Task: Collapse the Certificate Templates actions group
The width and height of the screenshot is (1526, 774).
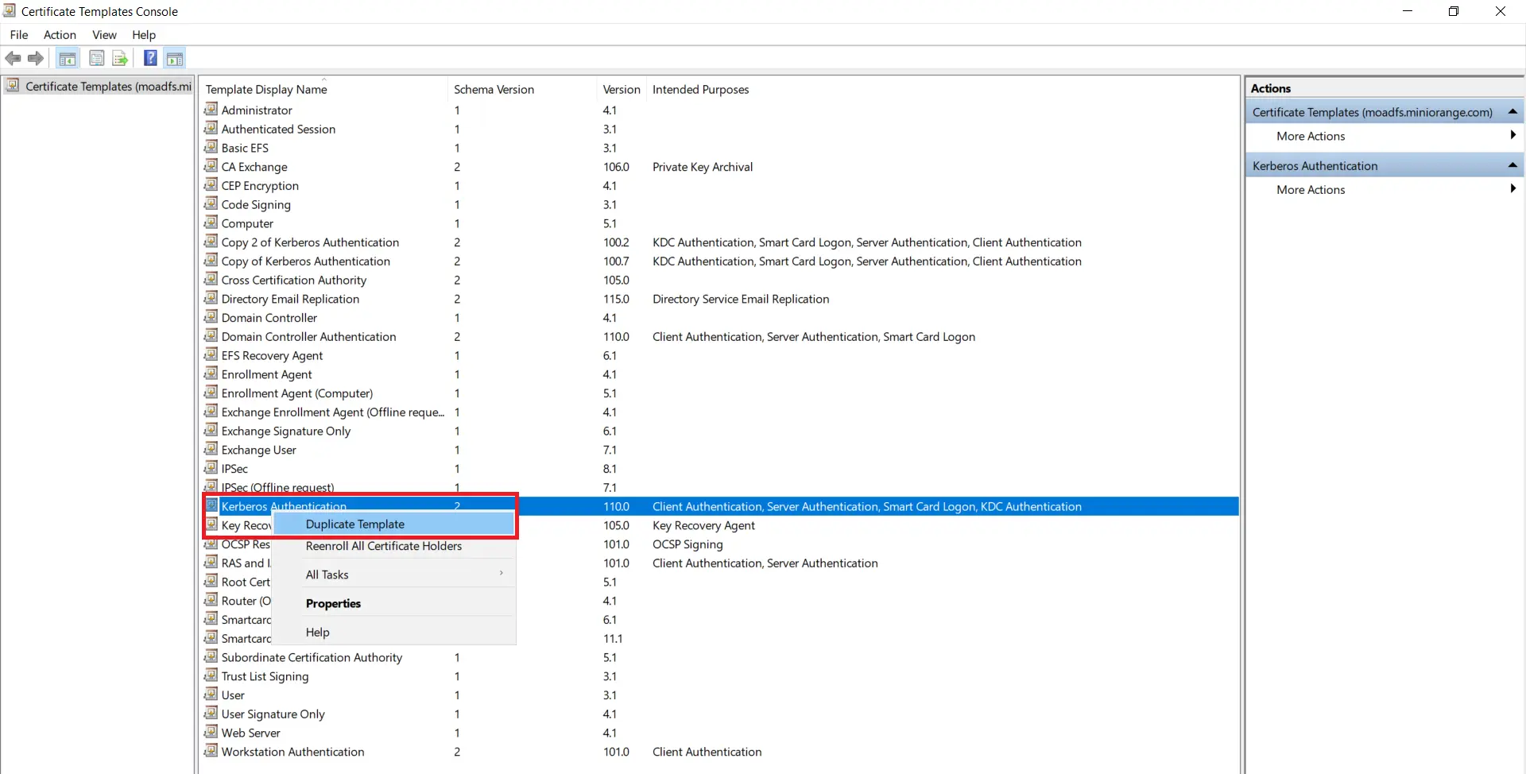Action: [1512, 111]
